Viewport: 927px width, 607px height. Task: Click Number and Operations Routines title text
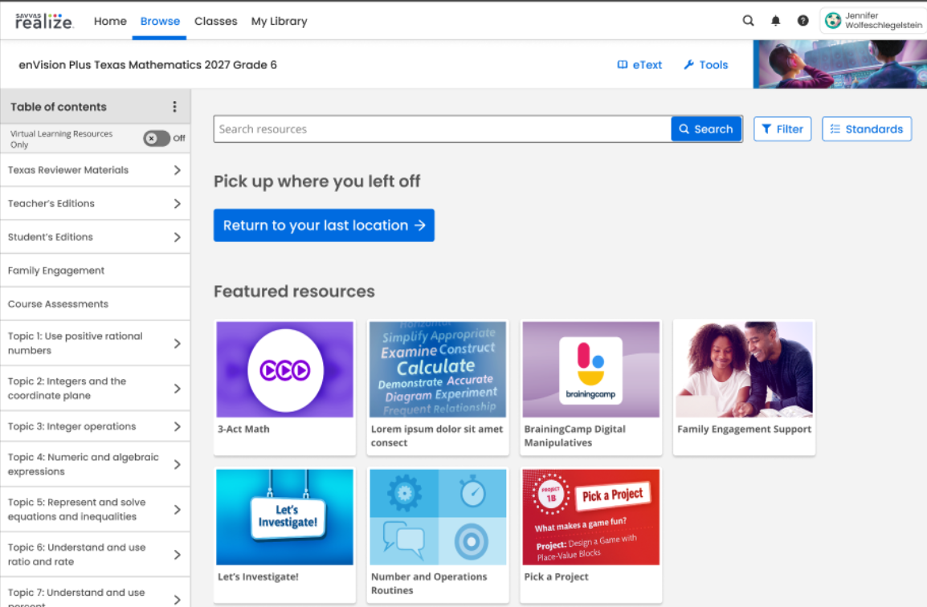point(429,584)
